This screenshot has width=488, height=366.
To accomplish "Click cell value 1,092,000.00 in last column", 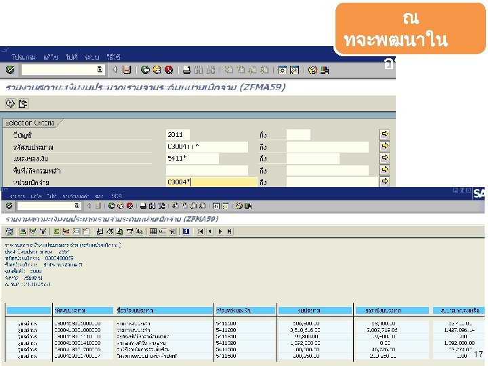I will point(459,343).
